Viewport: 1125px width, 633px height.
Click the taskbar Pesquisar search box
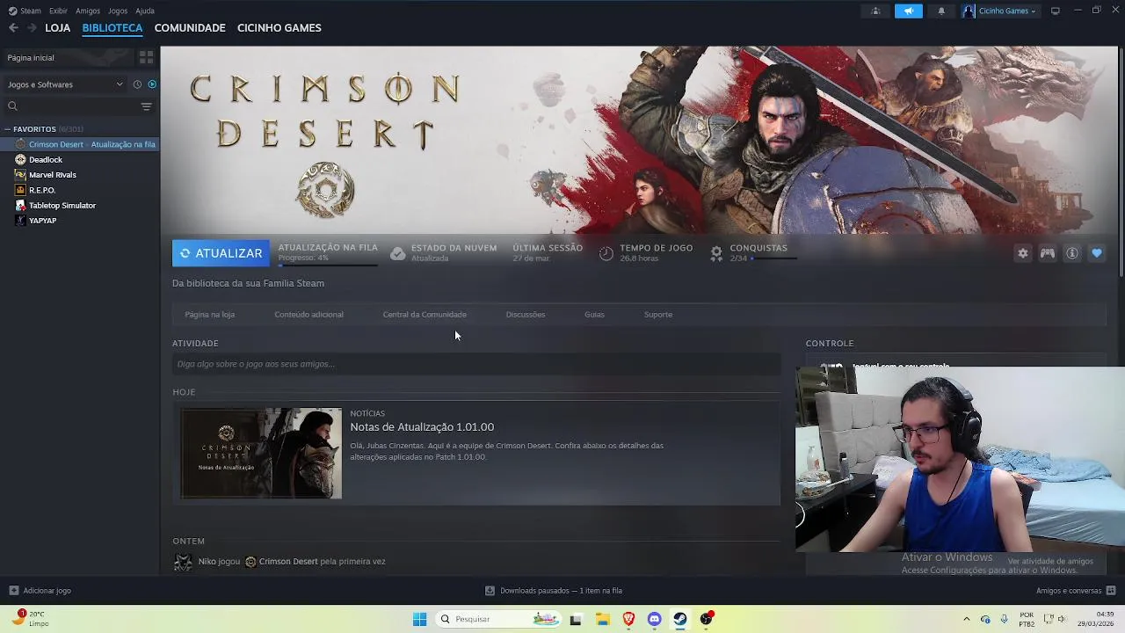pos(498,619)
